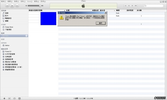Select the fiona device in sidebar
This screenshot has width=167, height=100.
pos(14,36)
